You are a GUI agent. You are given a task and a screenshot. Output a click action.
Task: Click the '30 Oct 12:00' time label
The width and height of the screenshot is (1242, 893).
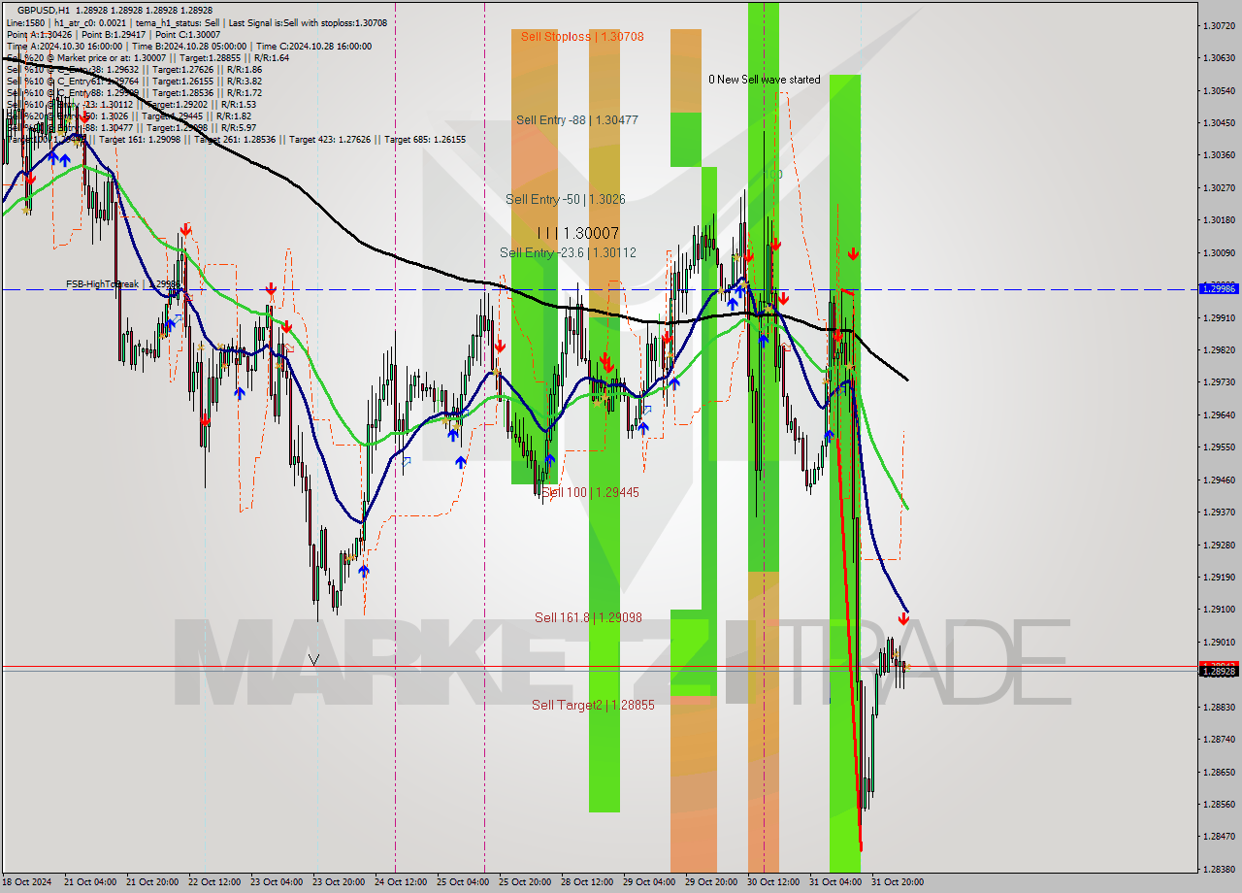773,882
